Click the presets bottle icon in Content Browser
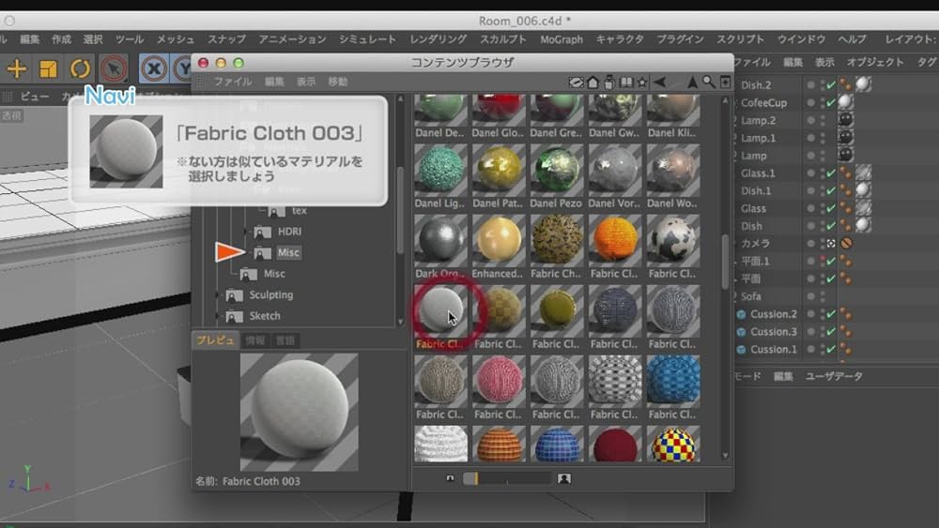The height and width of the screenshot is (528, 939). pos(609,83)
